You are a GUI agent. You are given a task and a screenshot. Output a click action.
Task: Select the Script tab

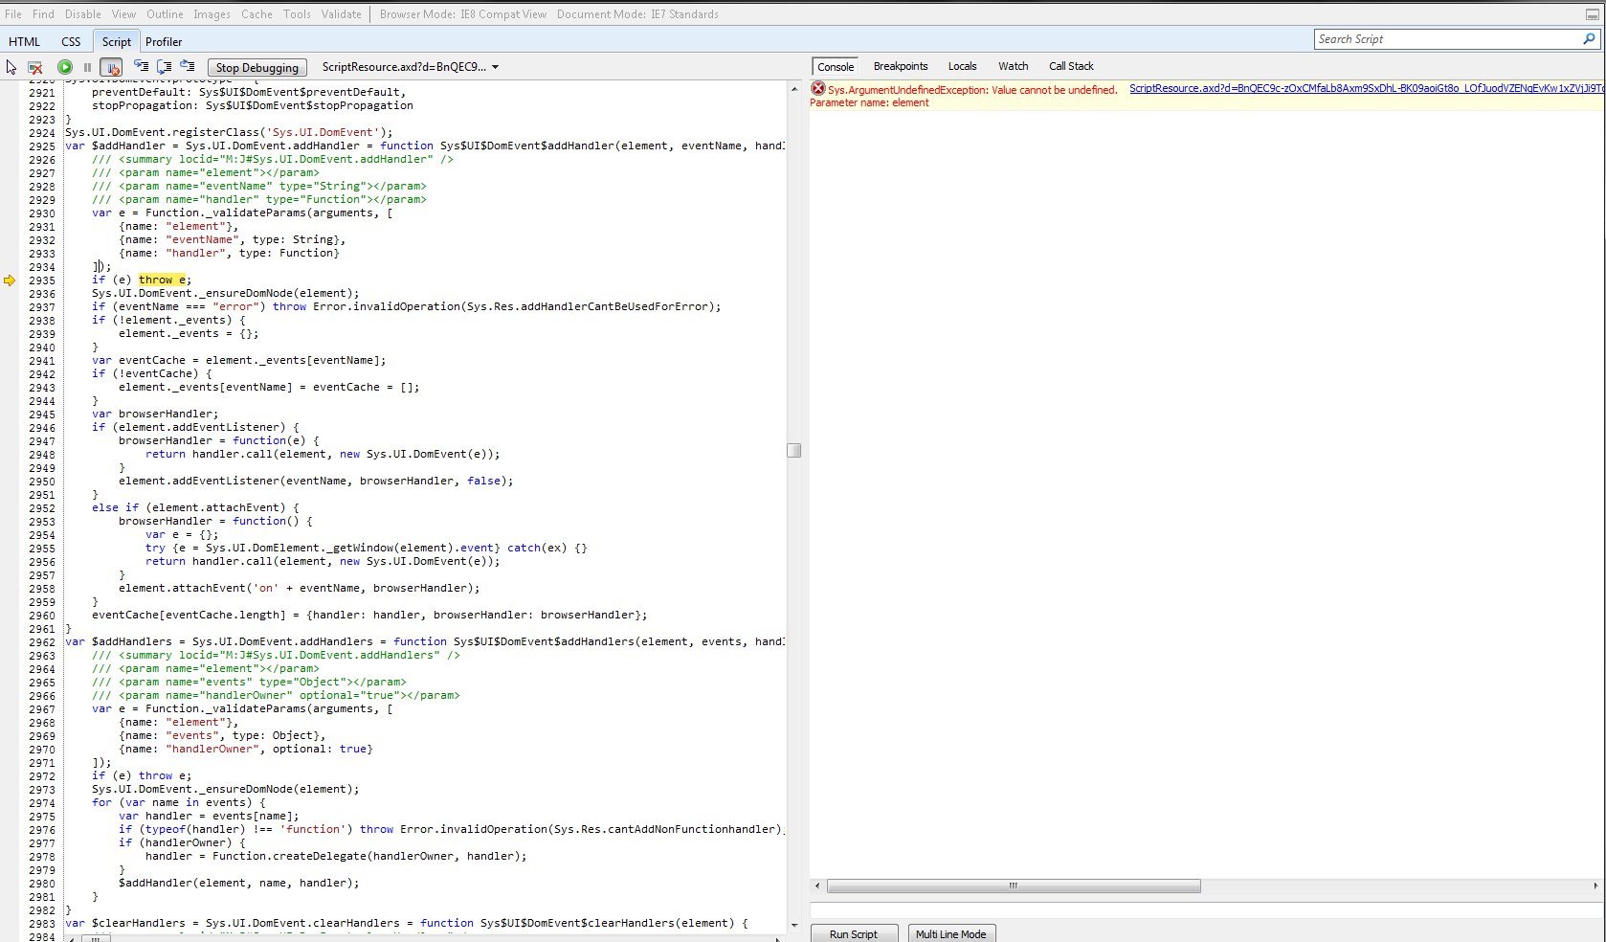point(117,41)
